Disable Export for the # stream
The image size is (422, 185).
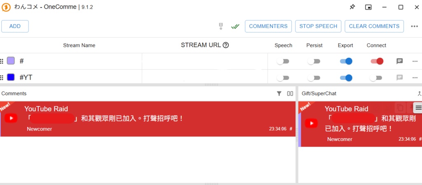click(346, 61)
